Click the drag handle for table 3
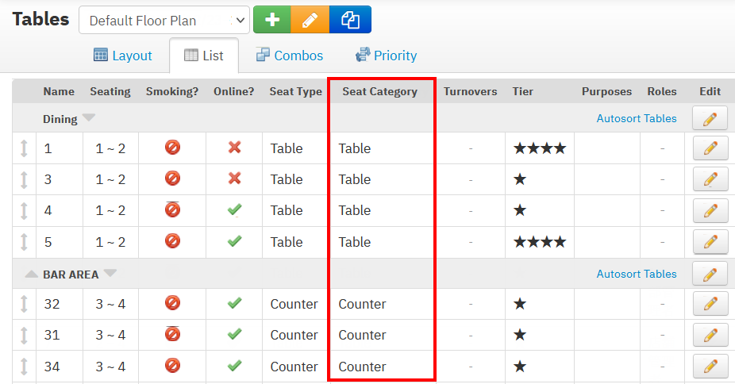Image resolution: width=735 pixels, height=384 pixels. tap(24, 179)
